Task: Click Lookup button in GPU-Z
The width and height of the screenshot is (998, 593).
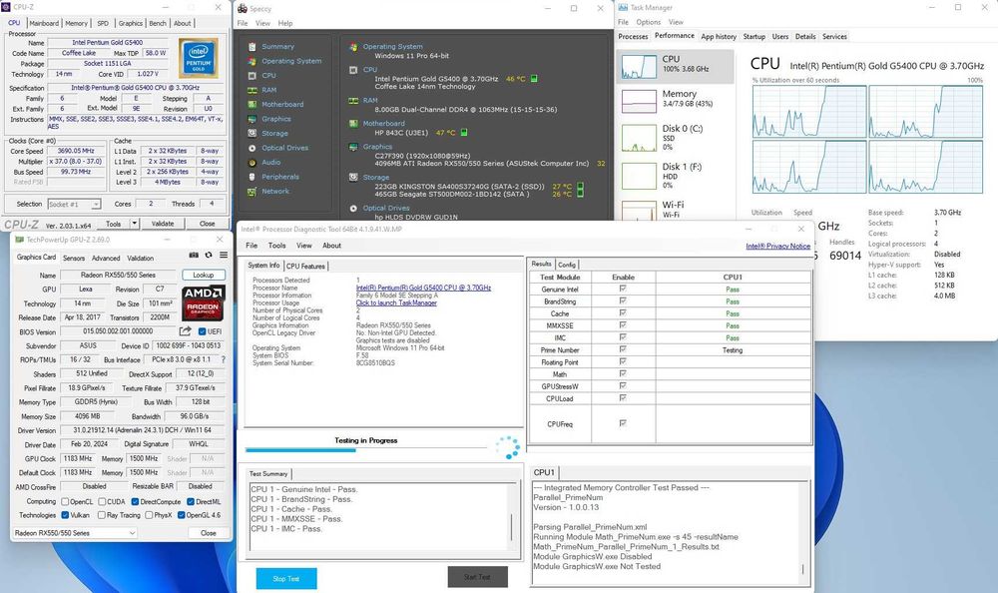Action: [203, 276]
